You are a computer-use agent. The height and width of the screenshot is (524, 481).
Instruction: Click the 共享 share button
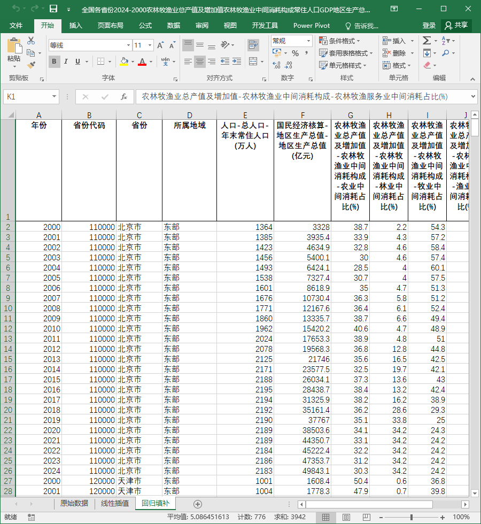[x=456, y=26]
